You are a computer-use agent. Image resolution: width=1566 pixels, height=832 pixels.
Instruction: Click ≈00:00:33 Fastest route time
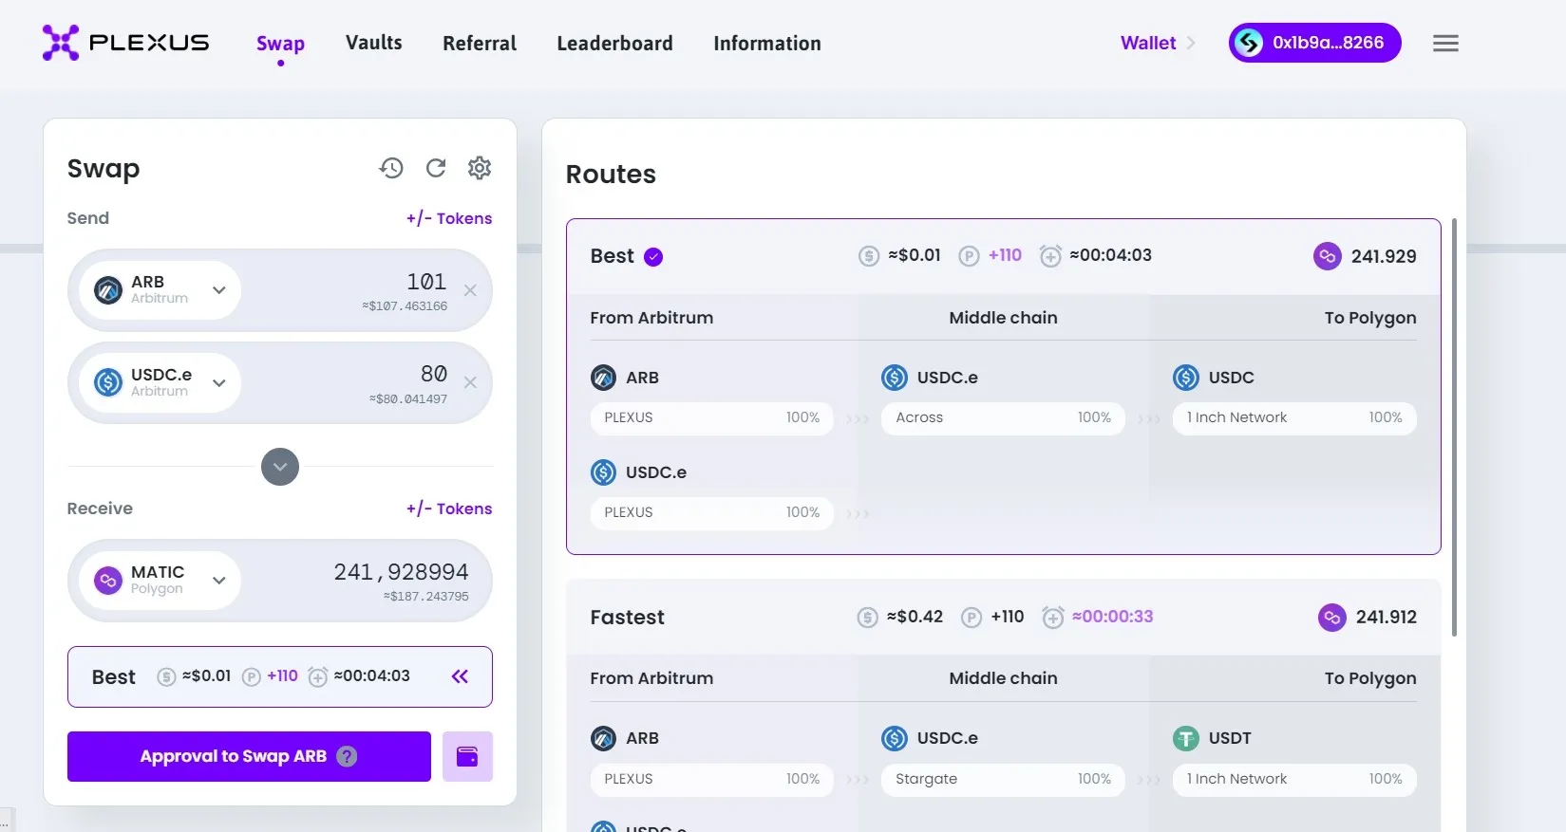pos(1113,617)
